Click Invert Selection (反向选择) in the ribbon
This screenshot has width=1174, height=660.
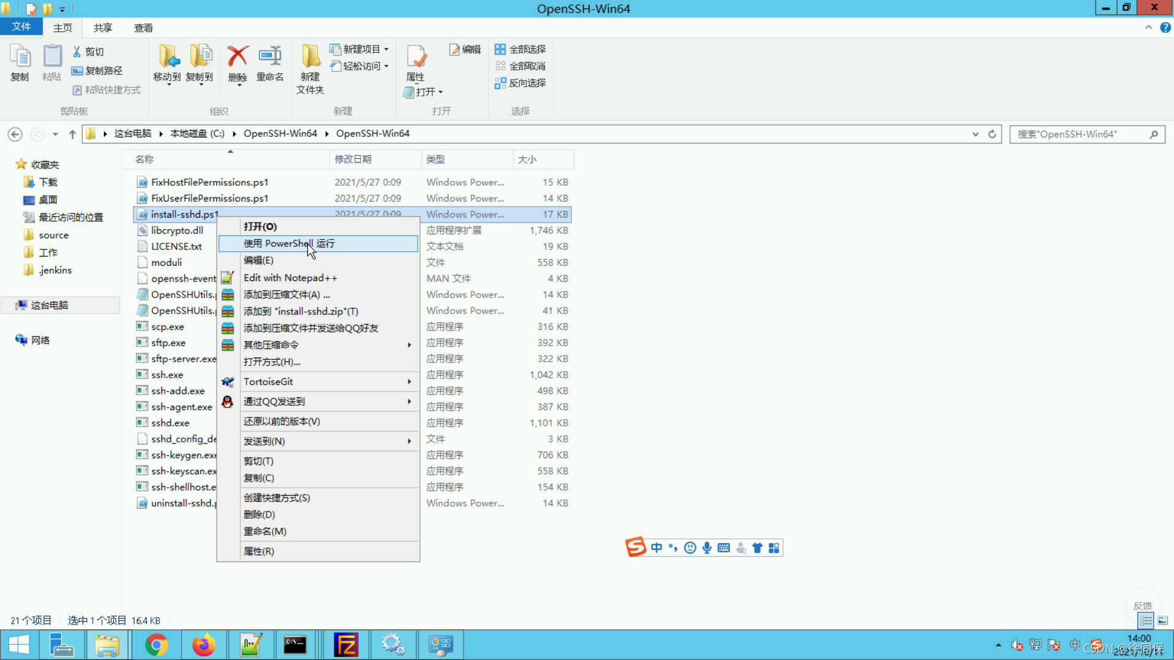[x=520, y=83]
